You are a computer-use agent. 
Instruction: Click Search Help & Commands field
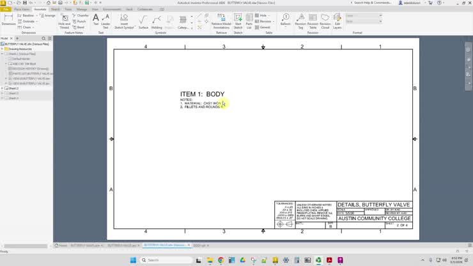point(373,3)
